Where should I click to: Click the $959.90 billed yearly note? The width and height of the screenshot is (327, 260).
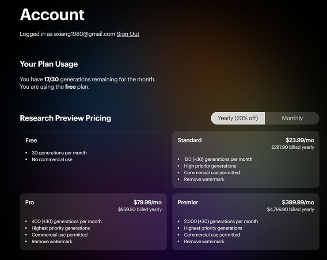(140, 210)
